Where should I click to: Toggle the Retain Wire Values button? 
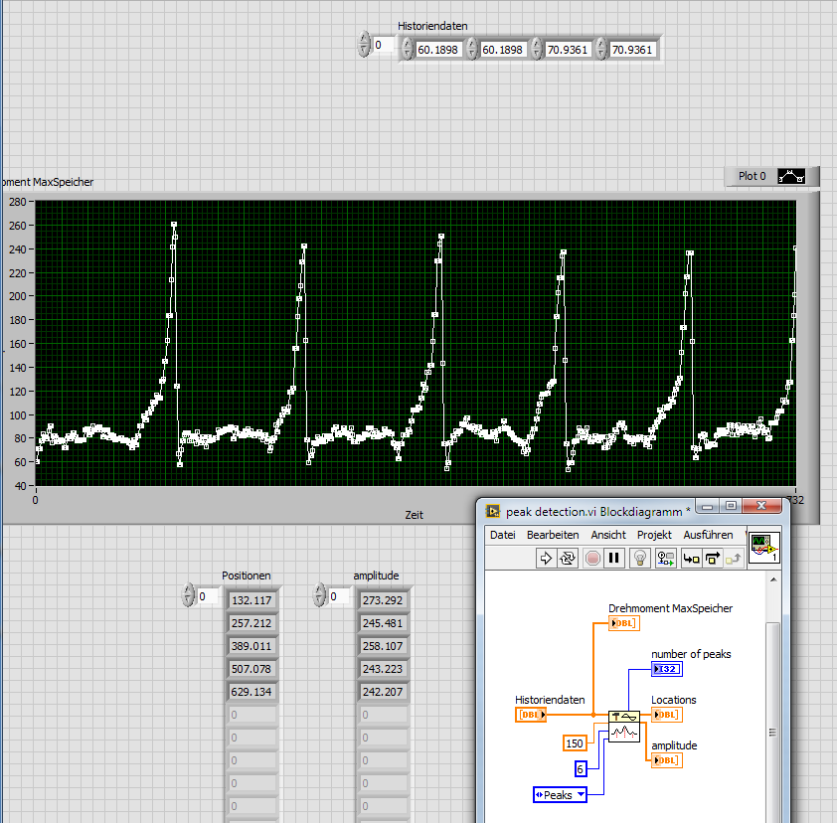(666, 558)
